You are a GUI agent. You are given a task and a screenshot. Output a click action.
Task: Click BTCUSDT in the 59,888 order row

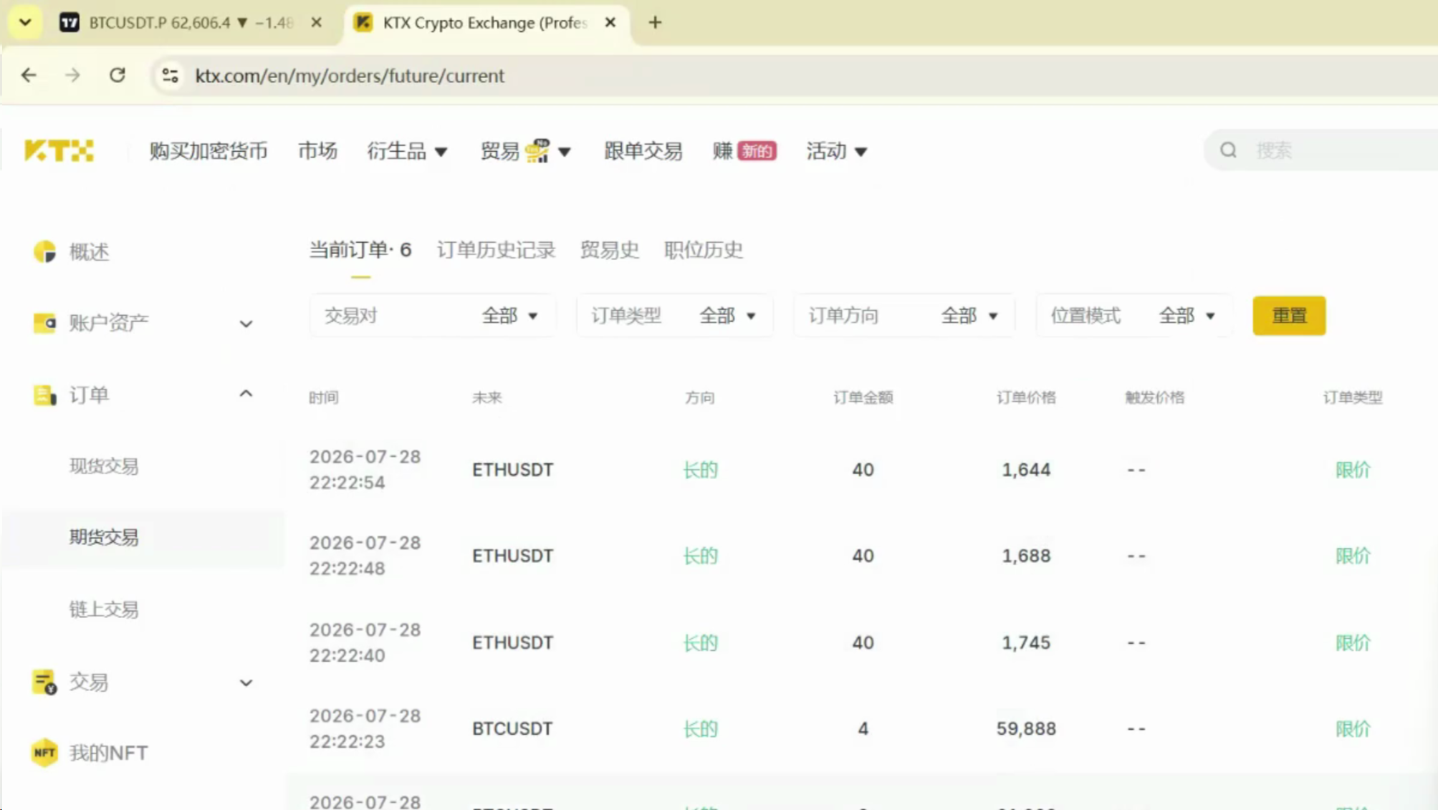click(512, 728)
